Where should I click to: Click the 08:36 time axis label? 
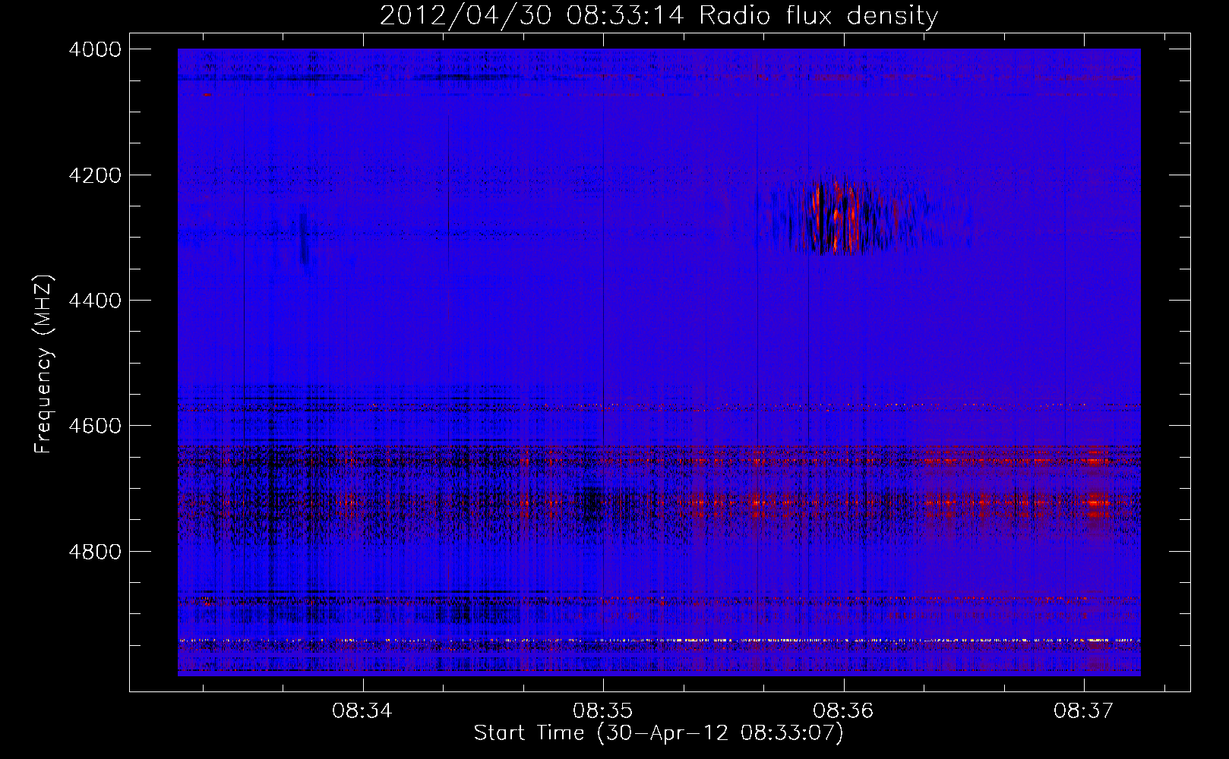(843, 711)
